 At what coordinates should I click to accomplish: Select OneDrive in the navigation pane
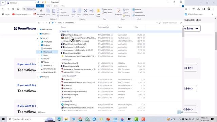click(x=46, y=34)
